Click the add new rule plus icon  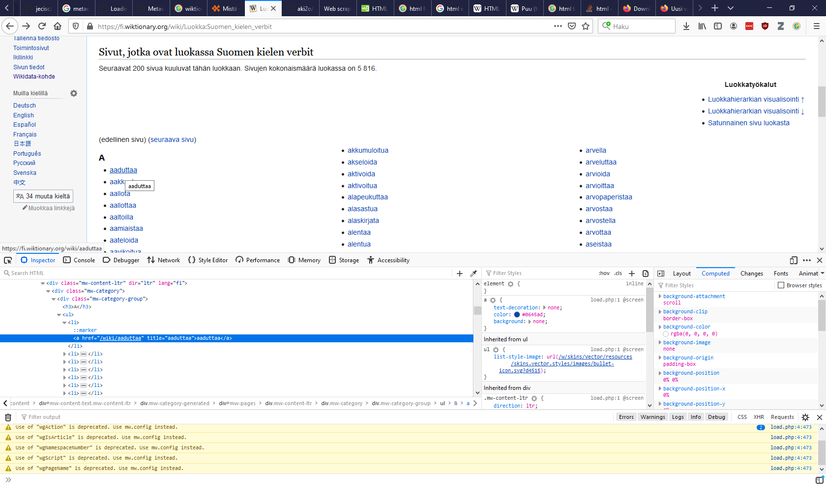click(632, 274)
